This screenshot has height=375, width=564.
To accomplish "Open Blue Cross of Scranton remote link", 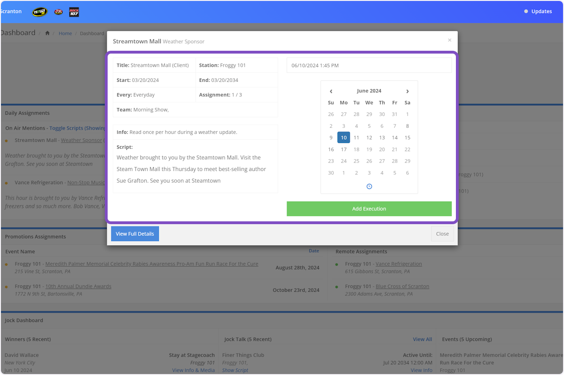I will pos(402,286).
